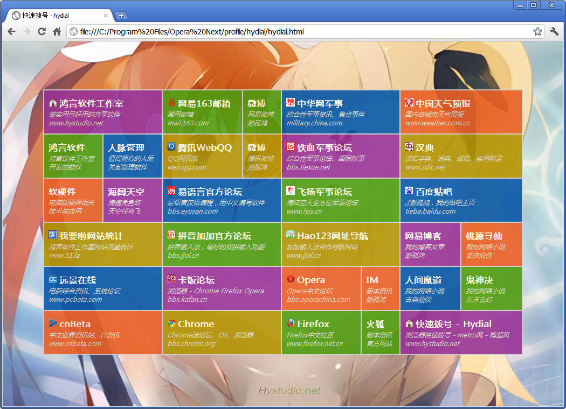
Task: Click the red Opera logo icon
Action: pyautogui.click(x=291, y=279)
